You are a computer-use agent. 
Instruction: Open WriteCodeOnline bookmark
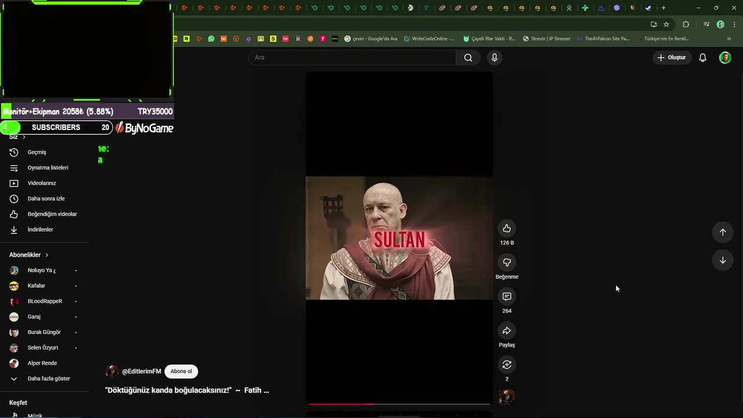(x=428, y=39)
